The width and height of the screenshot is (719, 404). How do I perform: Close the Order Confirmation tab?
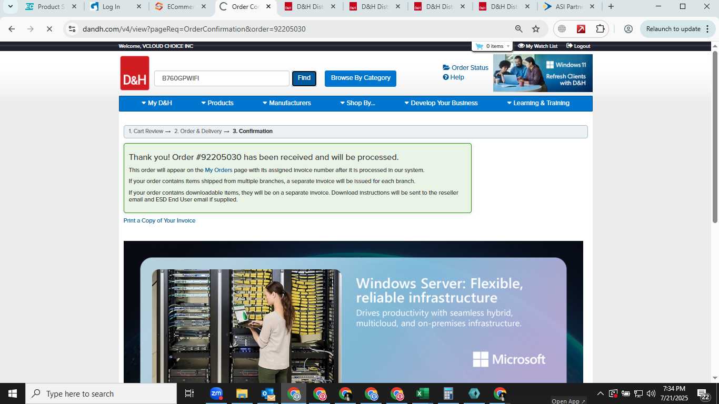tap(268, 7)
